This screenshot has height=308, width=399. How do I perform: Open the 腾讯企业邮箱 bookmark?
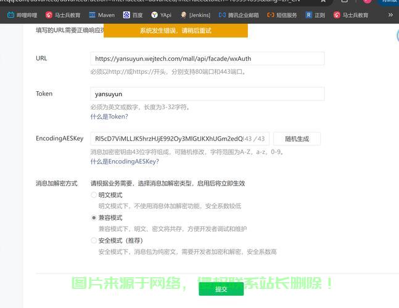point(239,15)
